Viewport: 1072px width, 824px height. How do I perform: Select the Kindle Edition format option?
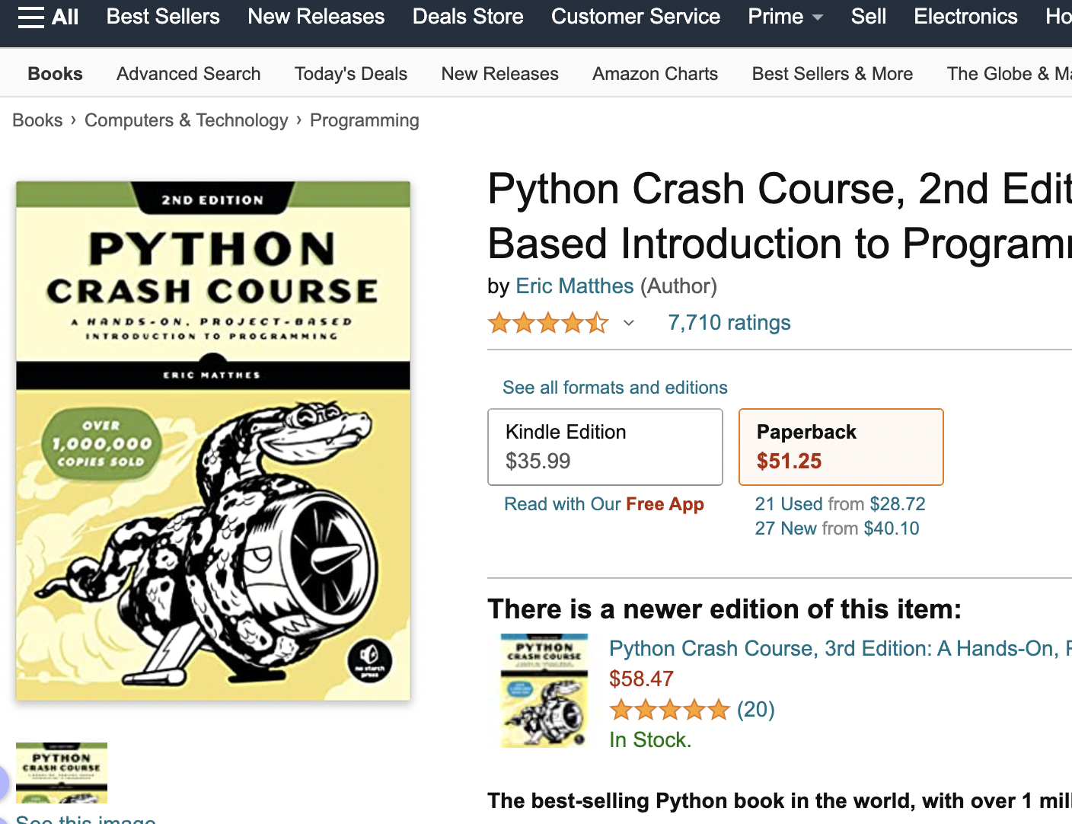tap(605, 447)
